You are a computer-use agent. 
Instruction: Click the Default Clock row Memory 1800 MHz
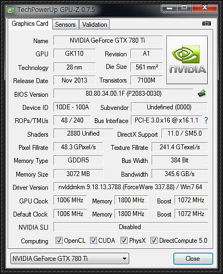(x=131, y=214)
